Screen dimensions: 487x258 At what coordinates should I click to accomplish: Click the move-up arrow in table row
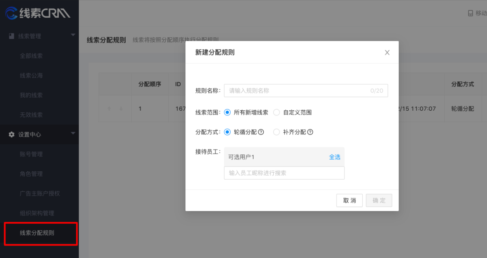click(x=109, y=109)
